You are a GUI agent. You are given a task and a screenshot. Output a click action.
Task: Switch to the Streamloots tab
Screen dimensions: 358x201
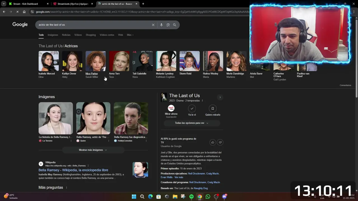(x=73, y=4)
